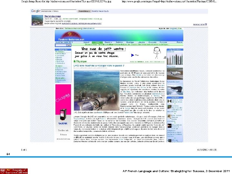The width and height of the screenshot is (232, 174).
Task: Click the skyscrapers dossier thumbnail
Action: coord(175,59)
